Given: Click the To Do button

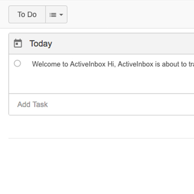Looking at the screenshot, I should coord(27,15).
